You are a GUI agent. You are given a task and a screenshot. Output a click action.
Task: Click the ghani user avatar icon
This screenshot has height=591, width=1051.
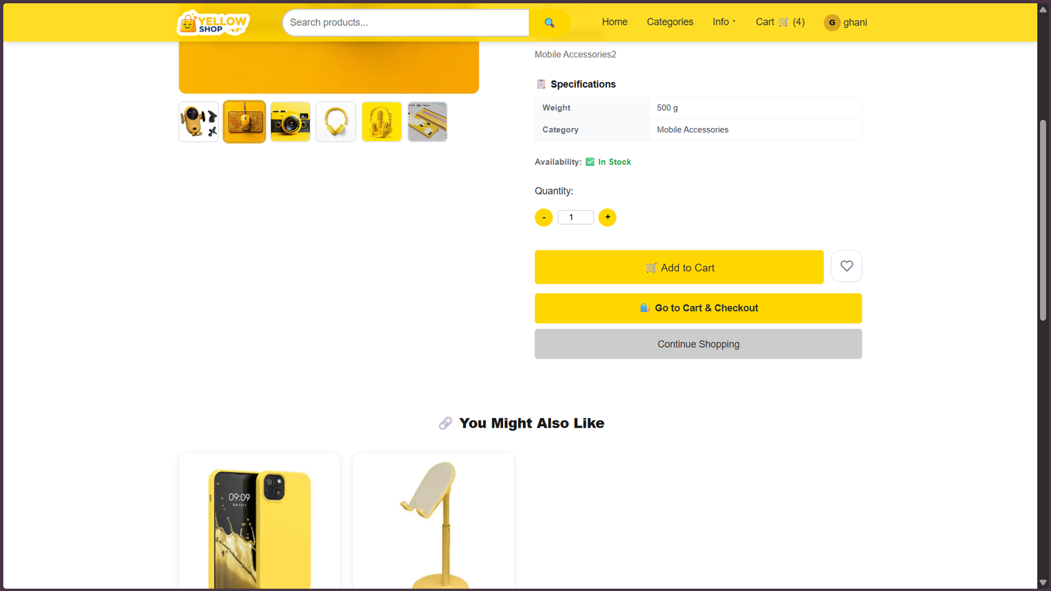pyautogui.click(x=832, y=22)
